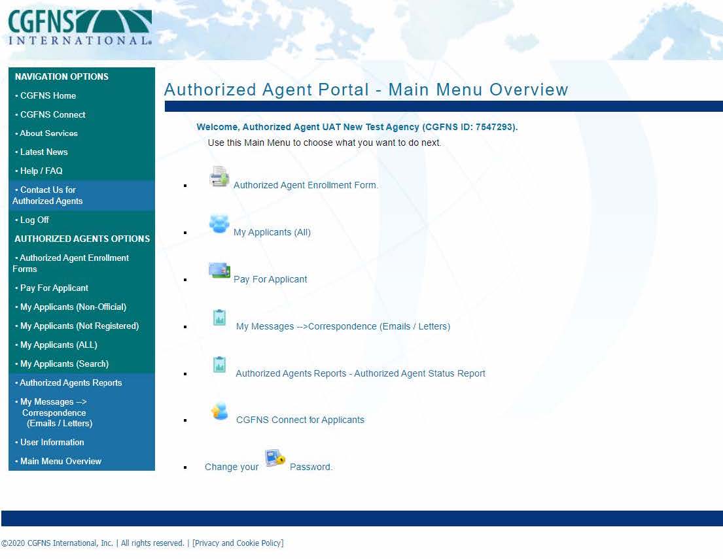
Task: Click the people icon beside My Applicants (All)
Action: (219, 224)
